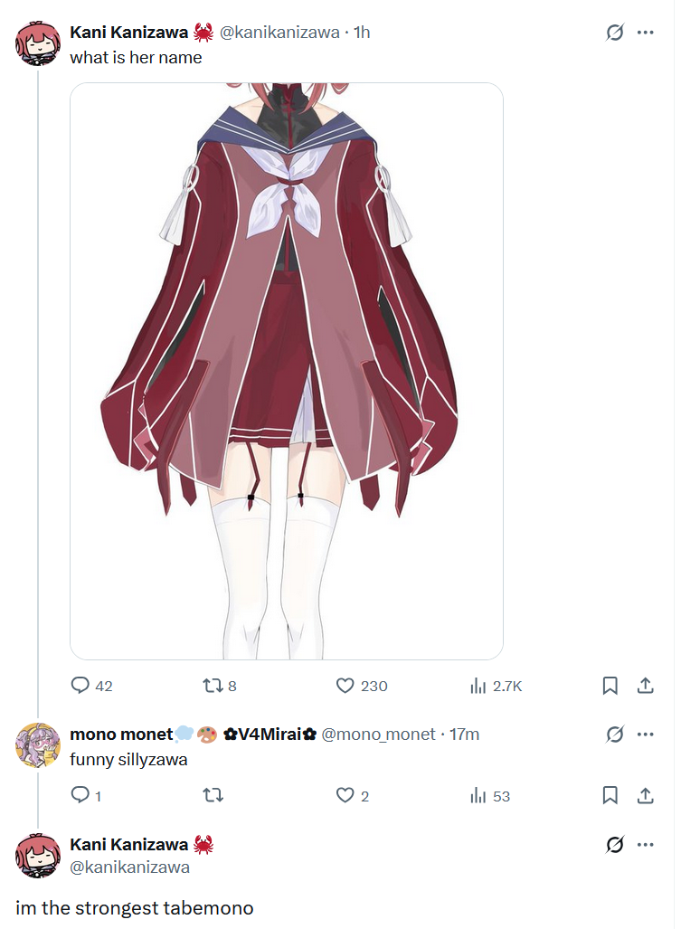
Task: Open the @mono_monet profile handle
Action: click(x=378, y=735)
